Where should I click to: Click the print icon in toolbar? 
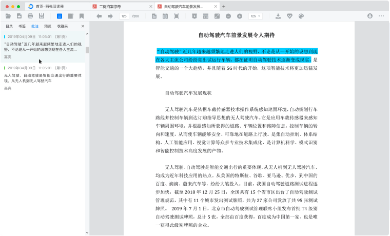pyautogui.click(x=30, y=16)
